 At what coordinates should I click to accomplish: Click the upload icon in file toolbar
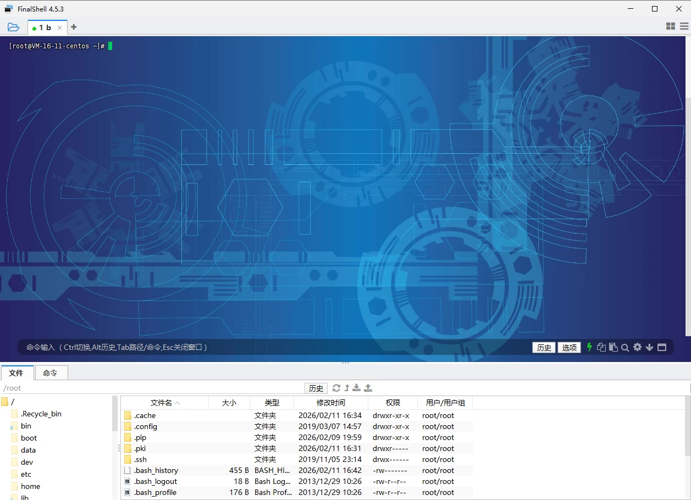coord(368,388)
